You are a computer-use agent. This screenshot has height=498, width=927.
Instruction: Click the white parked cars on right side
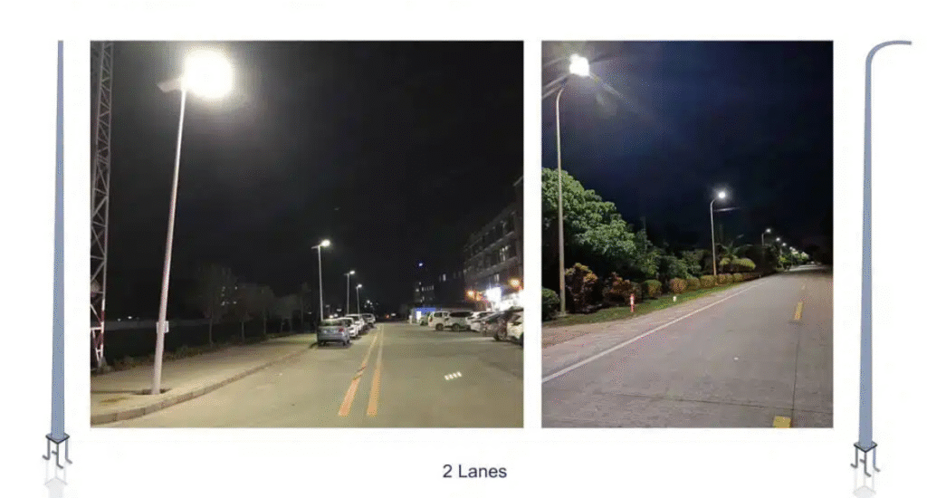click(x=473, y=322)
